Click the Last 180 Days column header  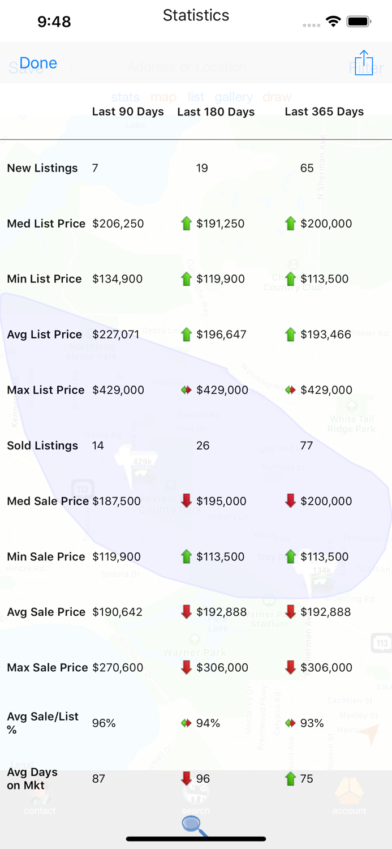[216, 112]
